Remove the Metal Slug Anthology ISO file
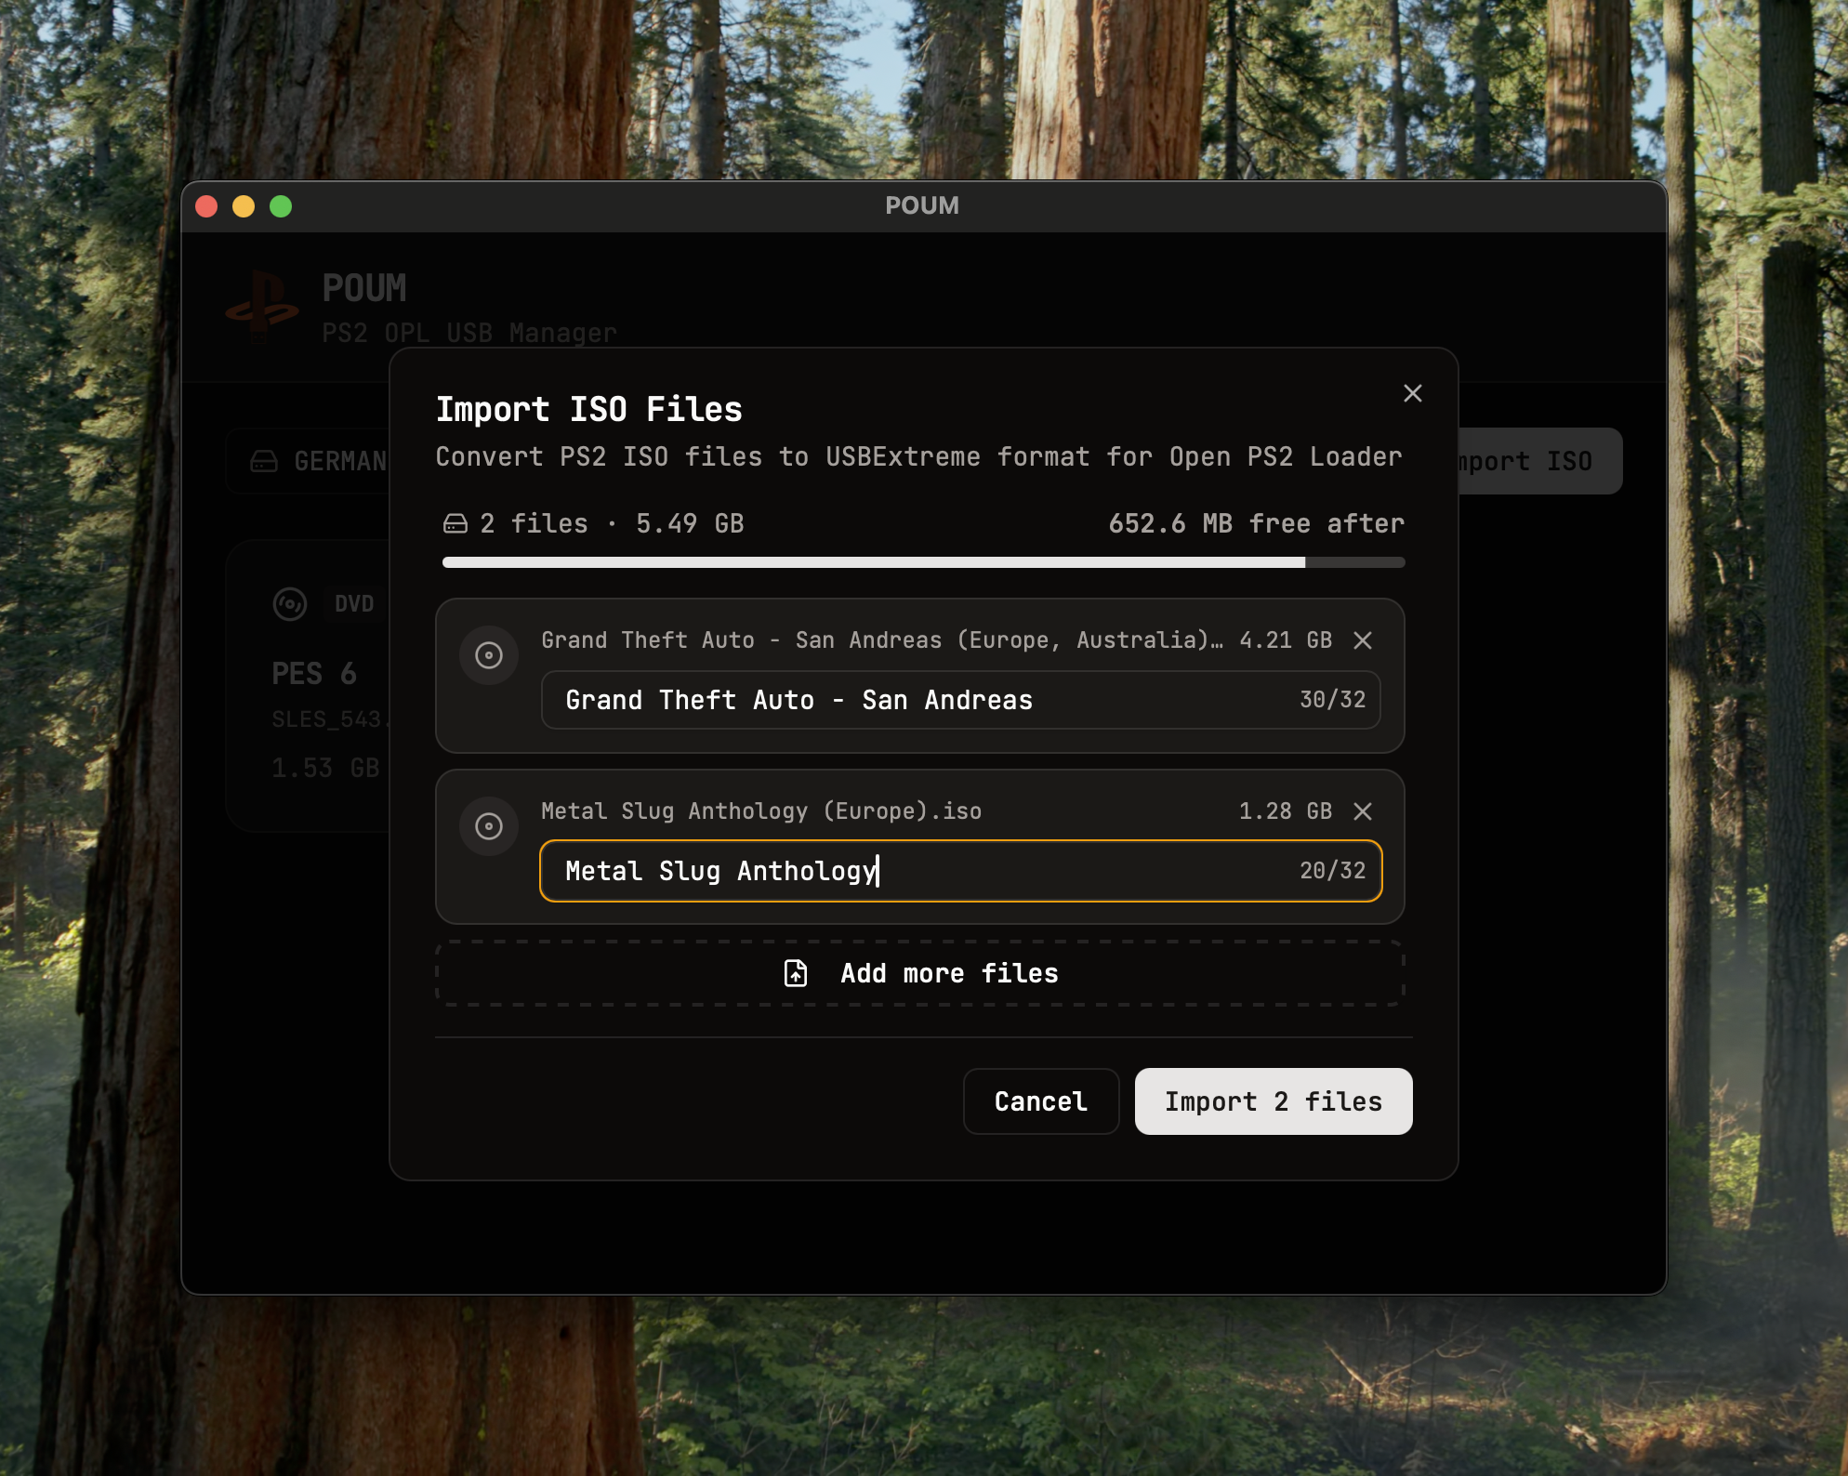1848x1476 pixels. click(x=1363, y=811)
